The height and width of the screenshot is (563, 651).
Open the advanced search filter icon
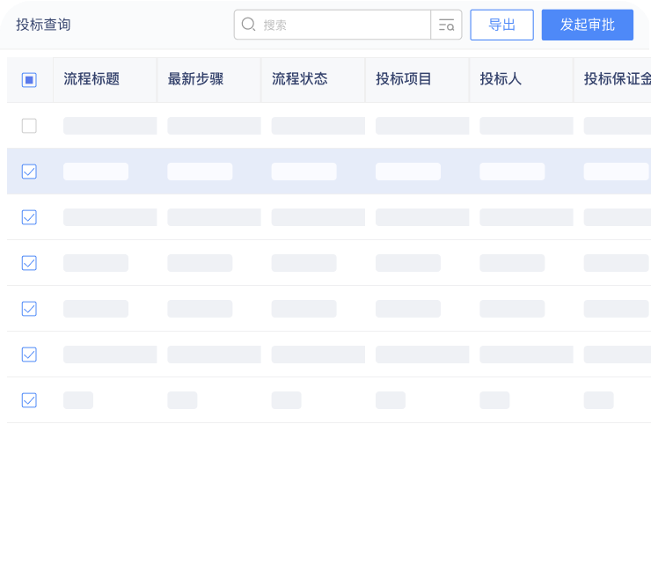pos(446,25)
